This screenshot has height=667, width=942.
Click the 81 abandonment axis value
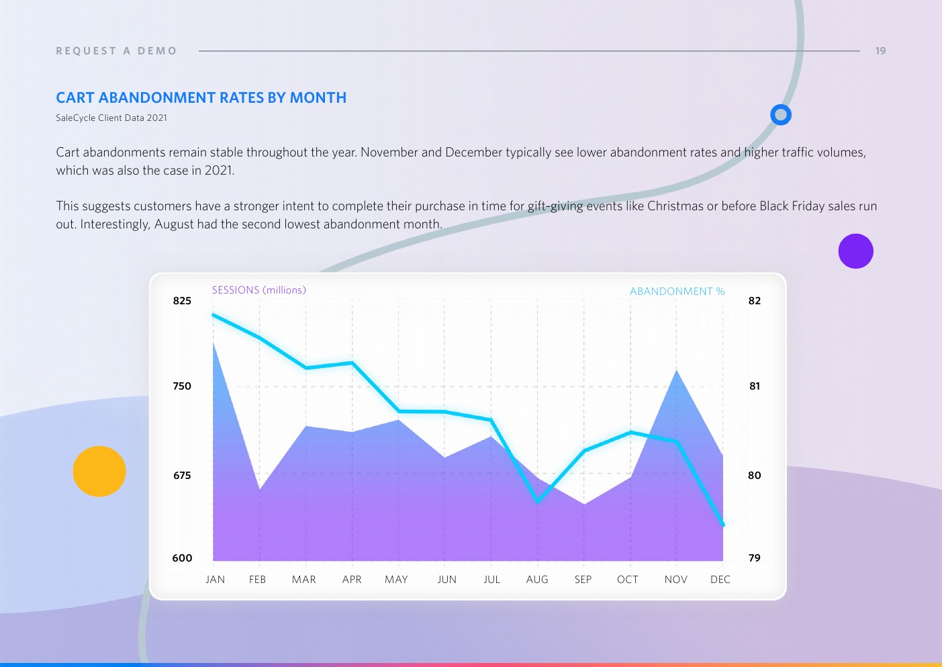coord(755,386)
